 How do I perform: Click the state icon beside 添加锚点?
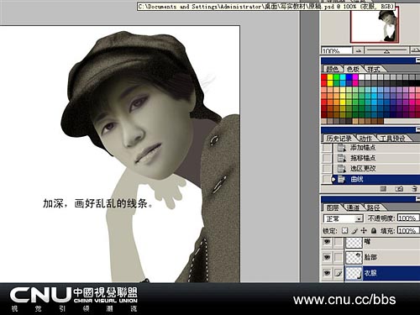coord(342,148)
